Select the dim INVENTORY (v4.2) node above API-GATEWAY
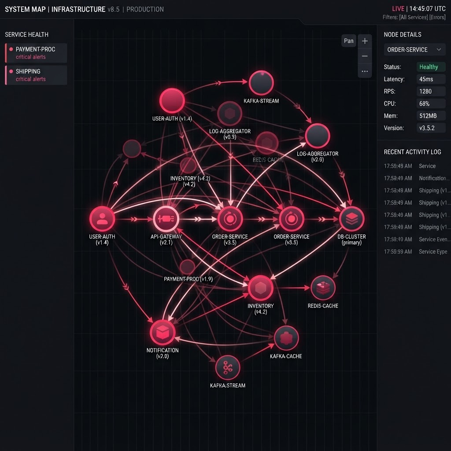The image size is (451, 451). pyautogui.click(x=189, y=166)
